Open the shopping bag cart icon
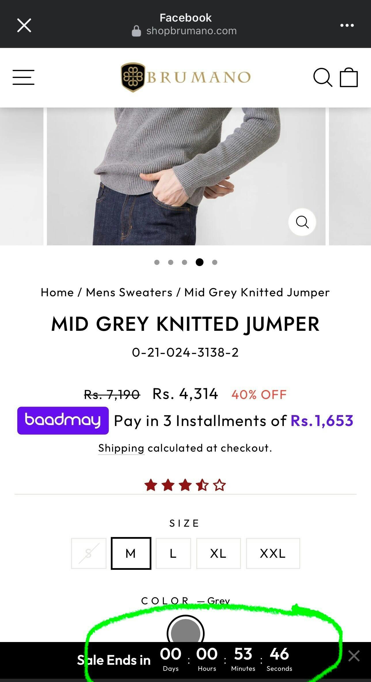 click(349, 77)
